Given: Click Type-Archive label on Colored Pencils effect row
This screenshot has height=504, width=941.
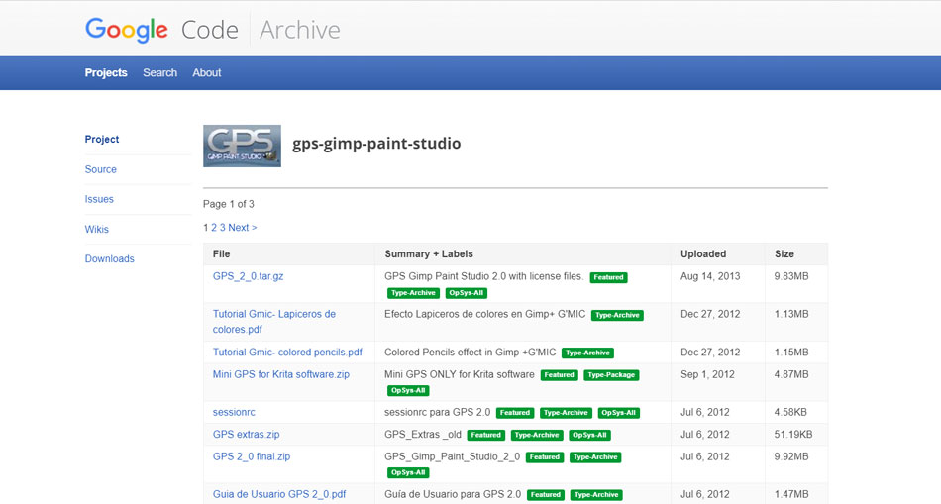Looking at the screenshot, I should coord(588,353).
